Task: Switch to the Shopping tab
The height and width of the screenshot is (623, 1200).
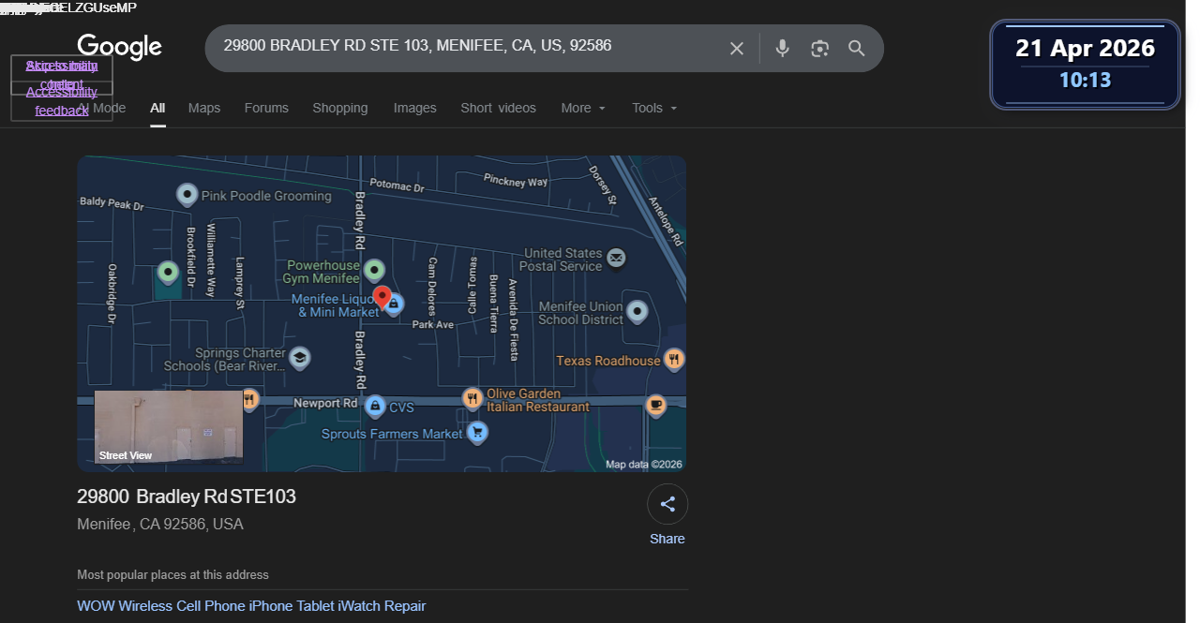Action: (340, 108)
